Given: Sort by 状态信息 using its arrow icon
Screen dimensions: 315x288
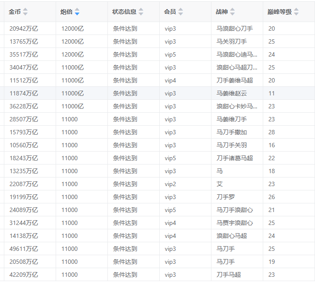Looking at the screenshot, I should pyautogui.click(x=141, y=12).
